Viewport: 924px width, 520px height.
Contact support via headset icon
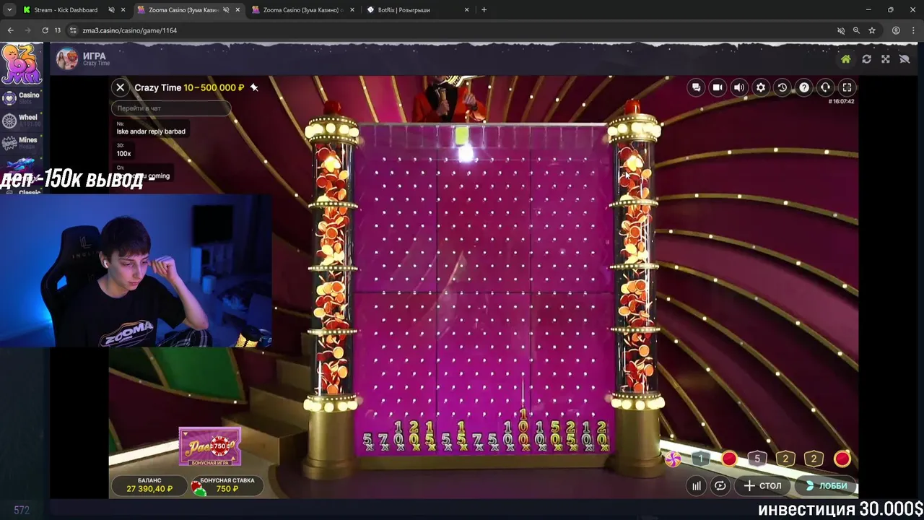point(825,87)
